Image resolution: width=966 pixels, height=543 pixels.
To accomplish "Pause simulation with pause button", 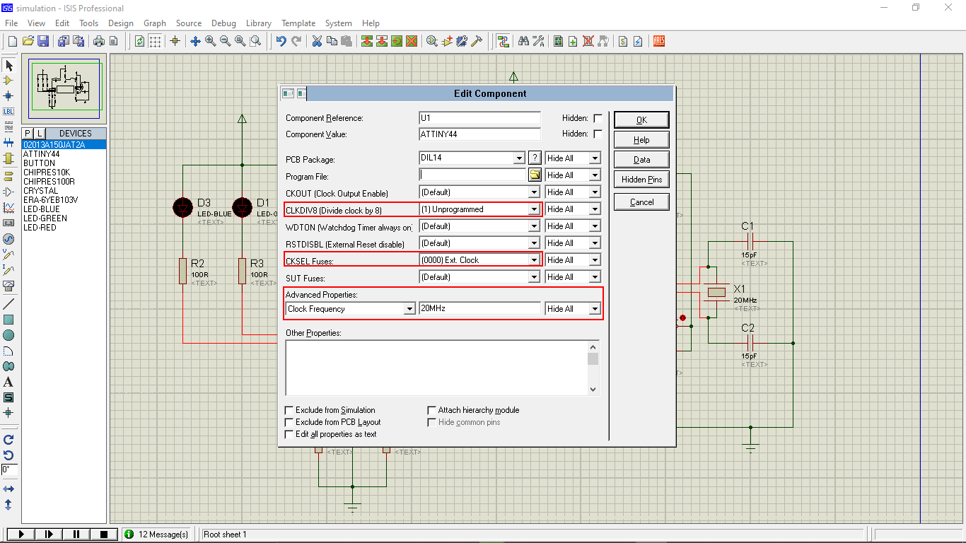I will click(76, 535).
